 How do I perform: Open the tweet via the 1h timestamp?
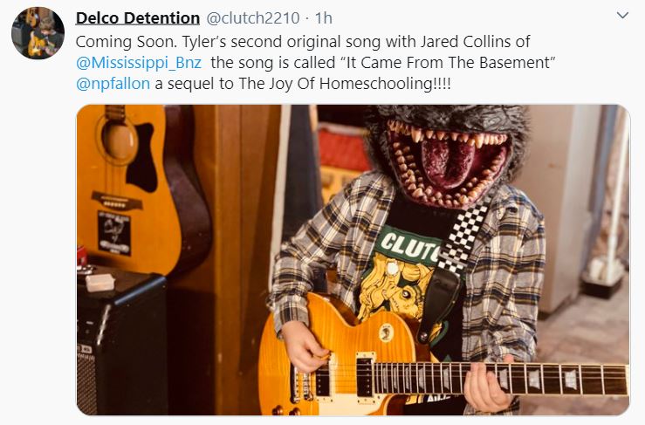(323, 18)
